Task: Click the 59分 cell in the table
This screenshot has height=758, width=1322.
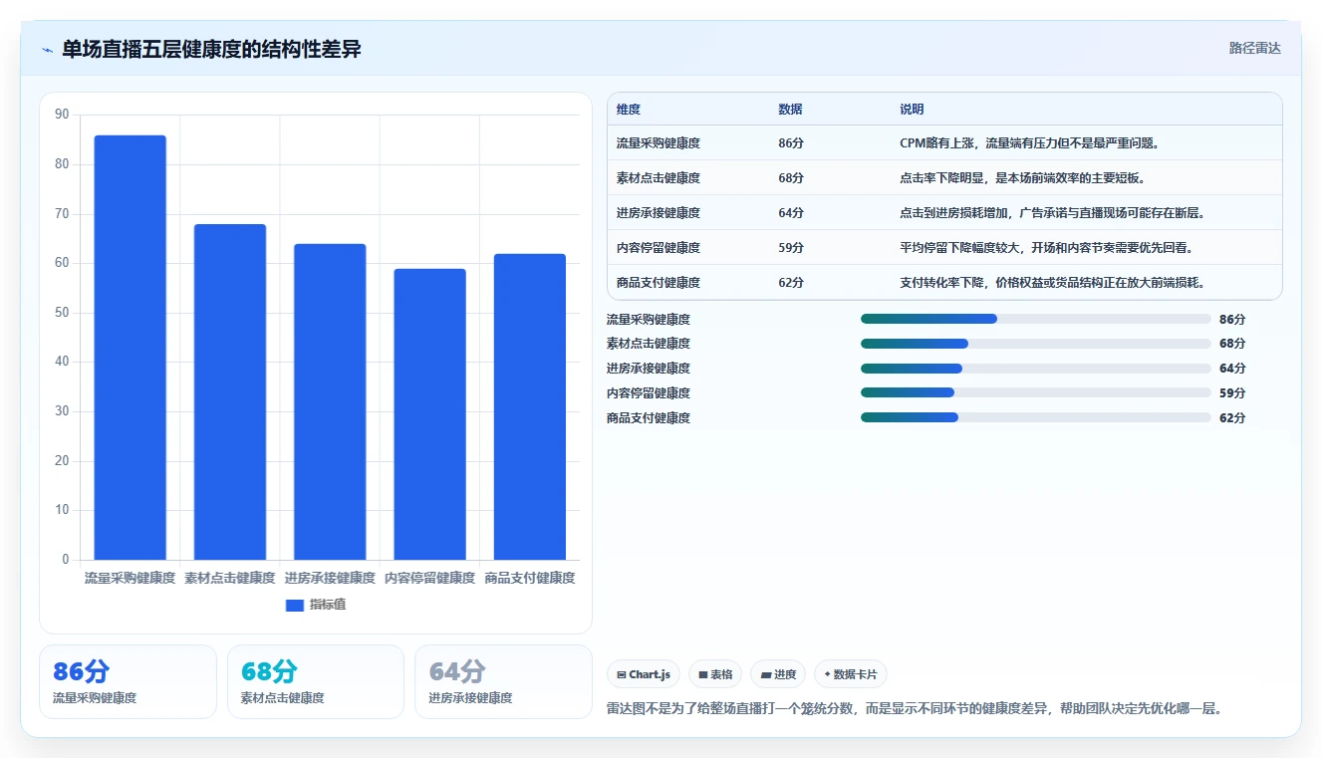Action: point(791,248)
